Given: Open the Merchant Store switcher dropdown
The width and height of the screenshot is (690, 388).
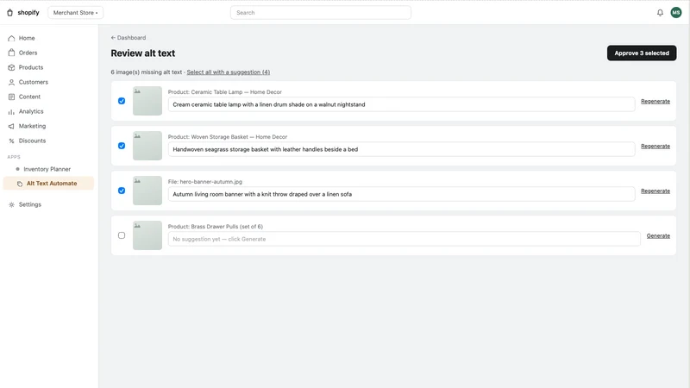Looking at the screenshot, I should point(75,13).
